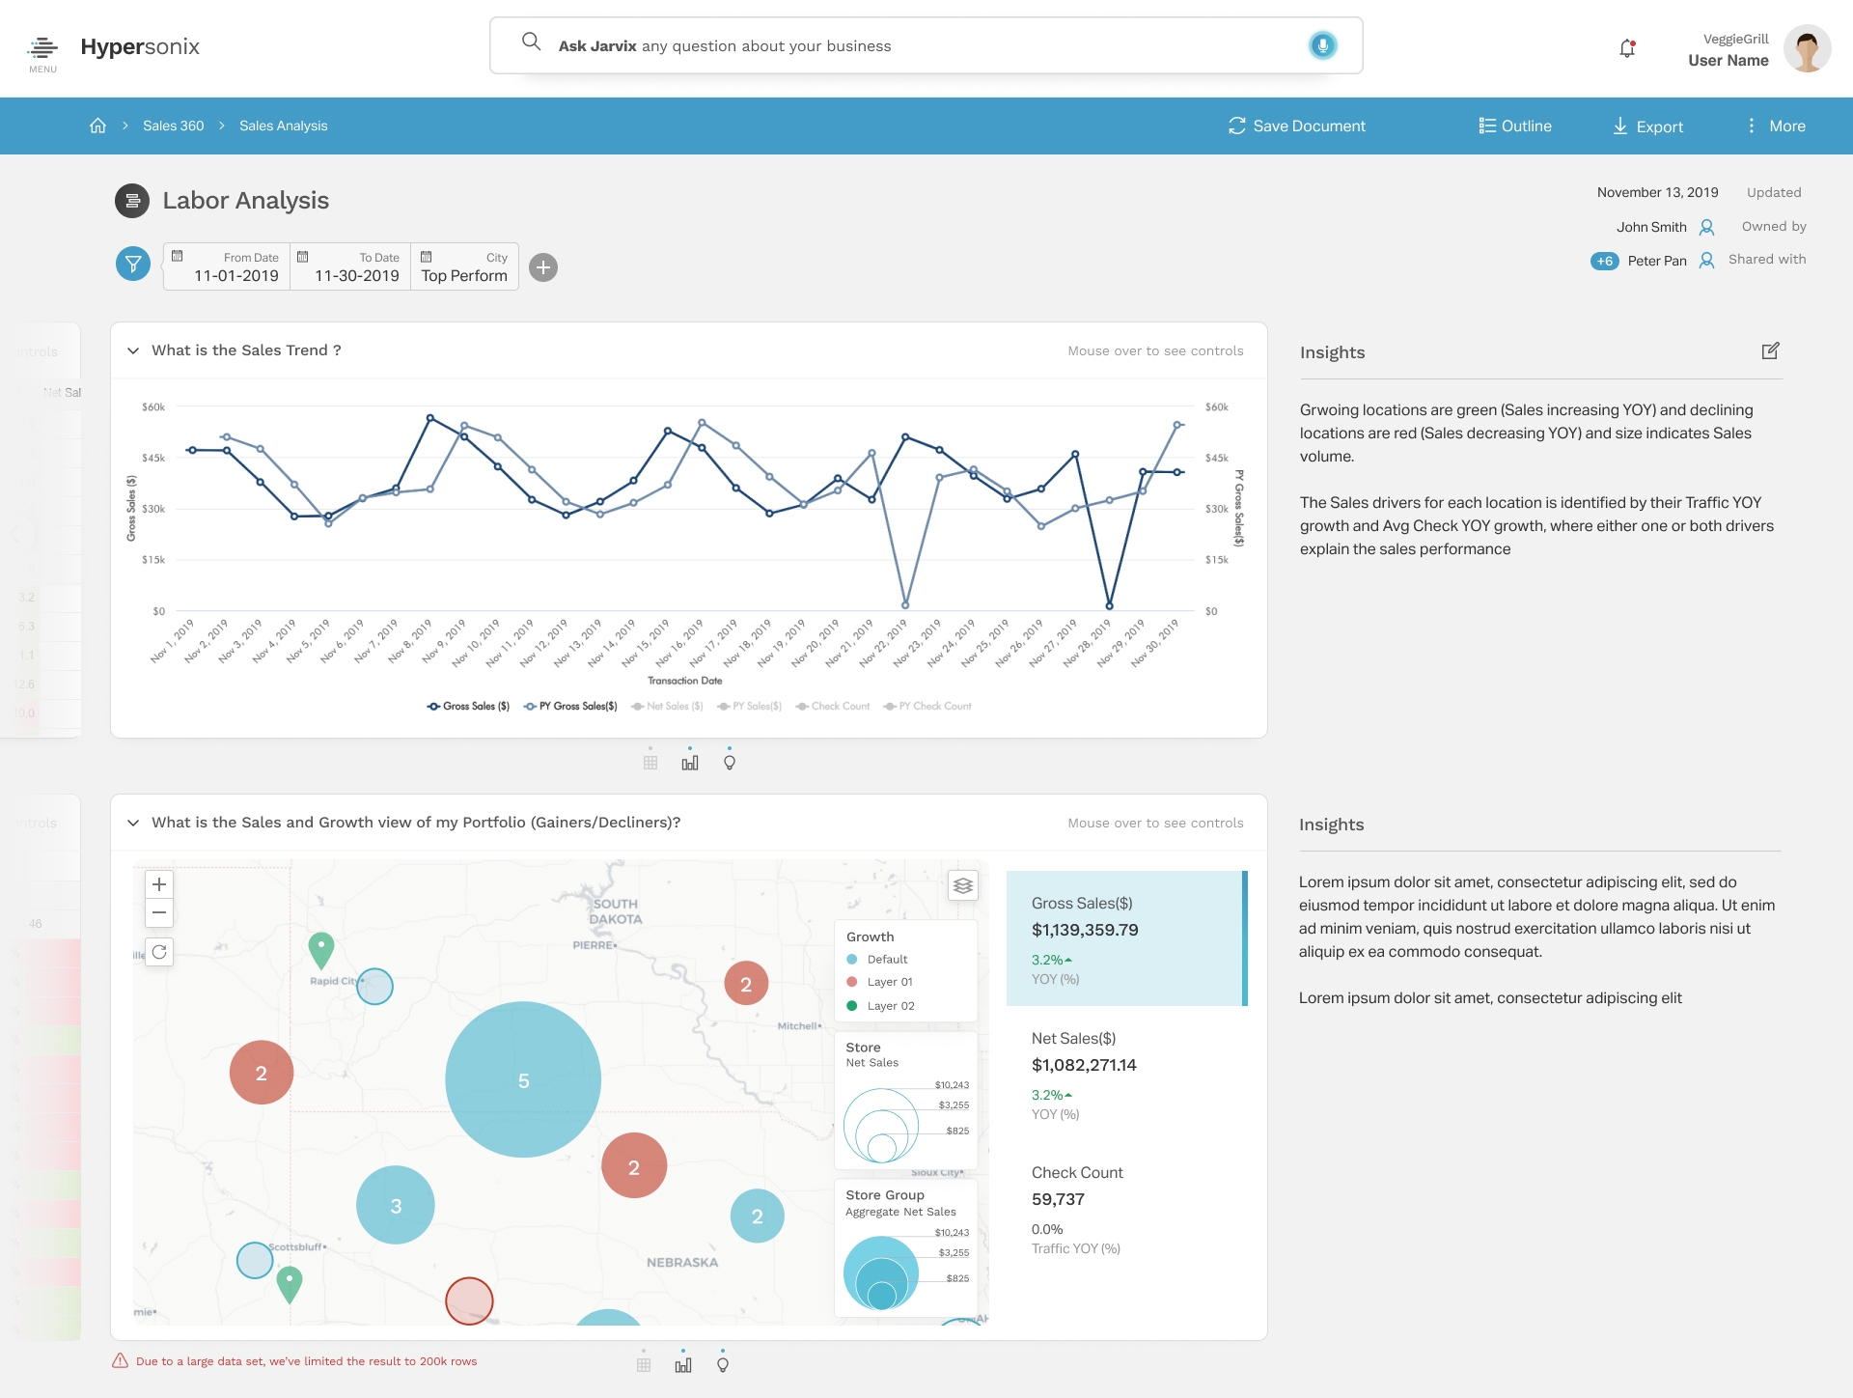Click the Ask Jarvix search field
The image size is (1853, 1398).
(869, 45)
